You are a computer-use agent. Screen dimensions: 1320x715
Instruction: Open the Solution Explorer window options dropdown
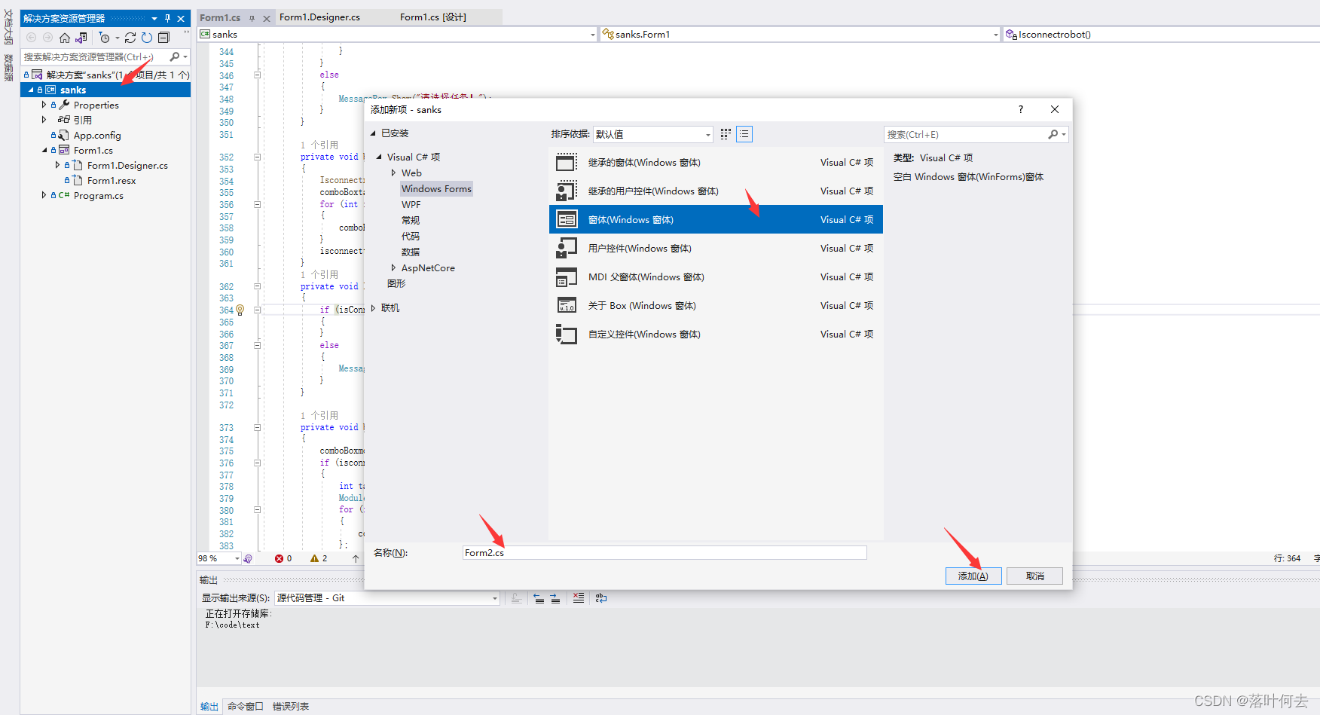[154, 18]
